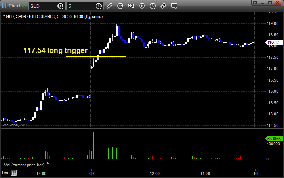Image resolution: width=284 pixels, height=178 pixels.
Task: Select the pencil drawing tools icon
Action: [x=109, y=6]
